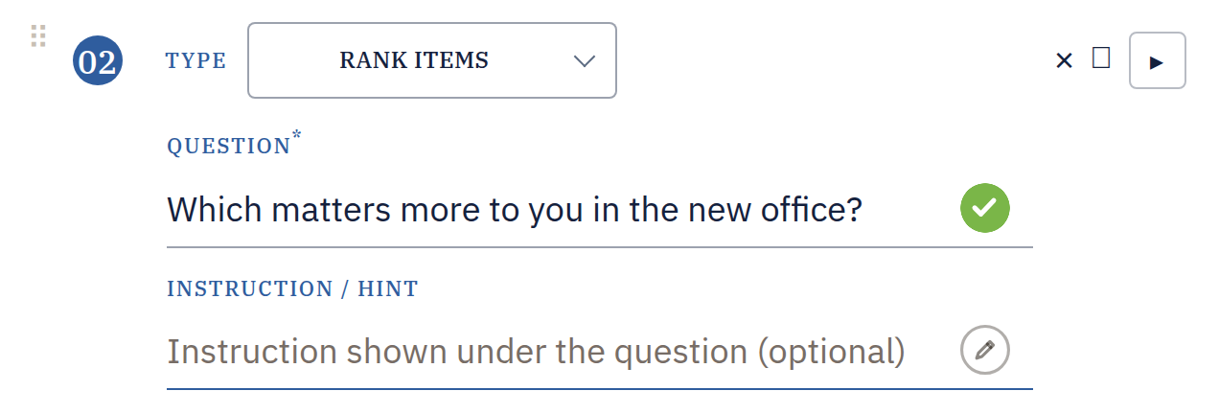Click the '(optional)' placeholder text
Screen dimensions: 1219x414
tap(832, 353)
